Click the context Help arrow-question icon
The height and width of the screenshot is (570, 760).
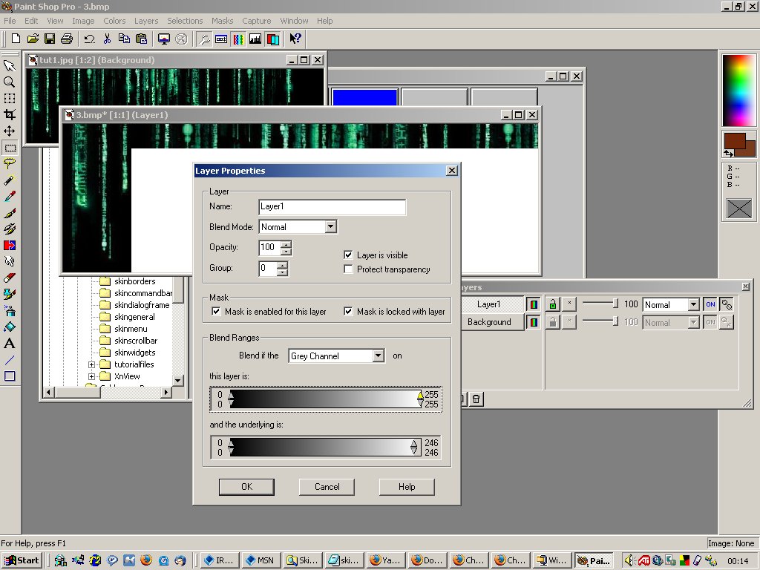point(295,39)
